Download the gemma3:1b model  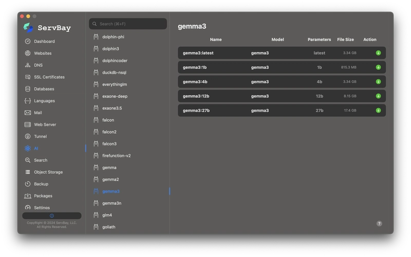[378, 67]
